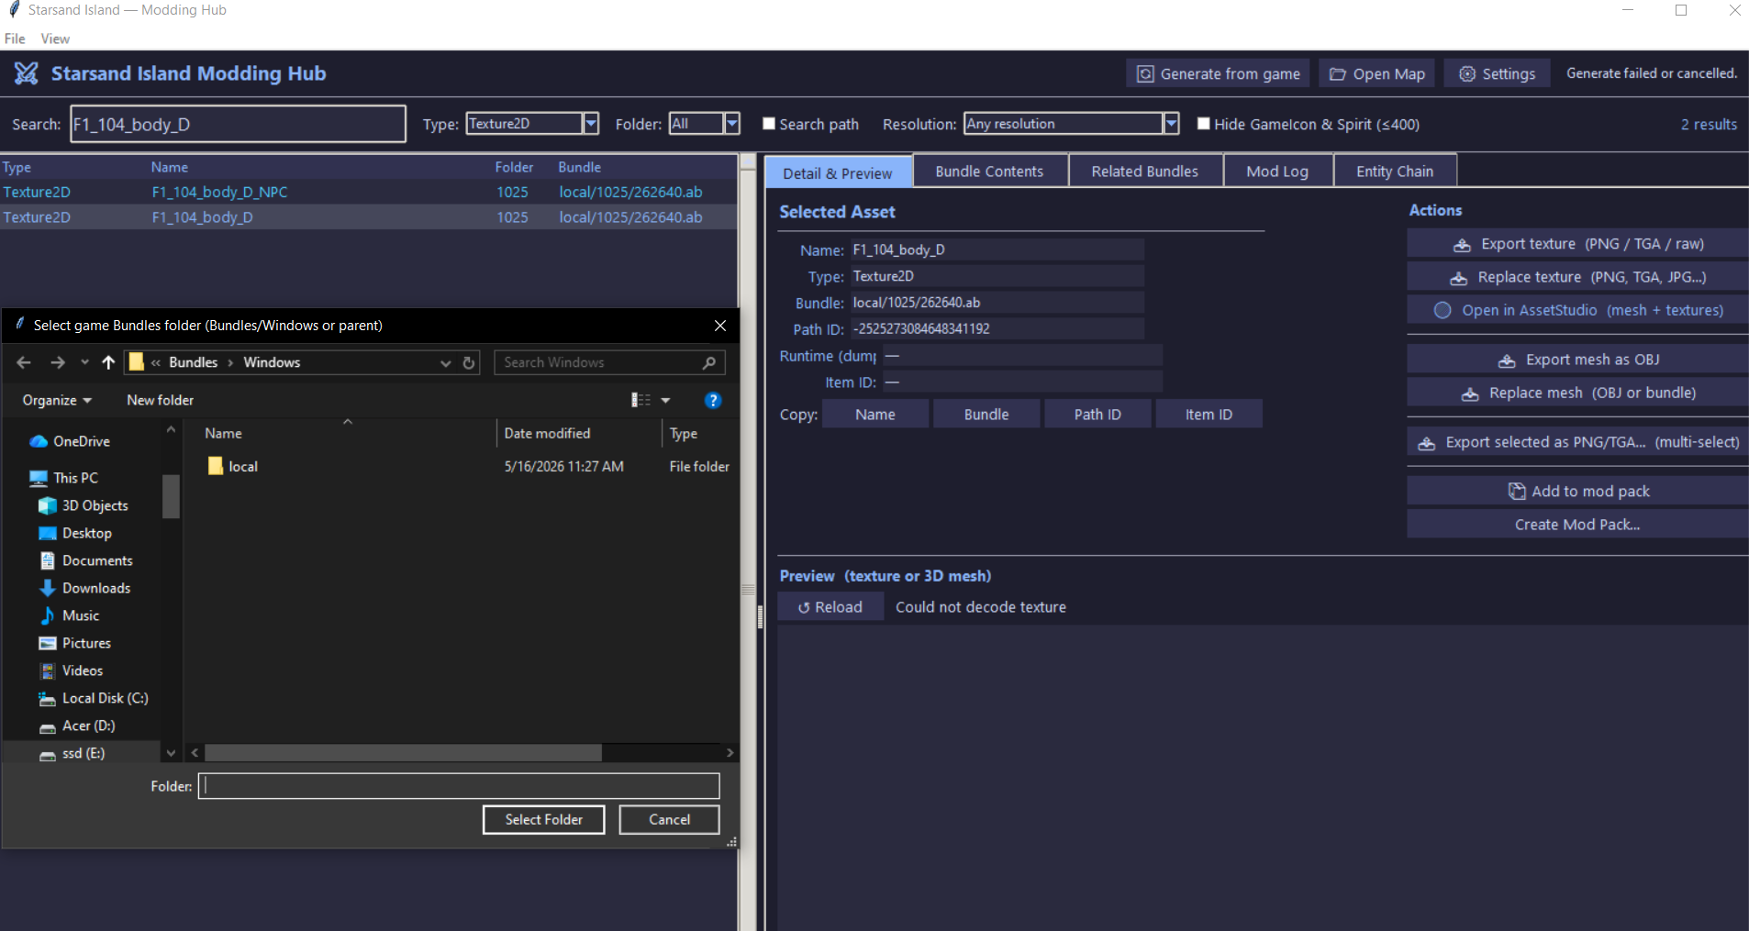The height and width of the screenshot is (931, 1749).
Task: Open the File menu
Action: tap(15, 39)
